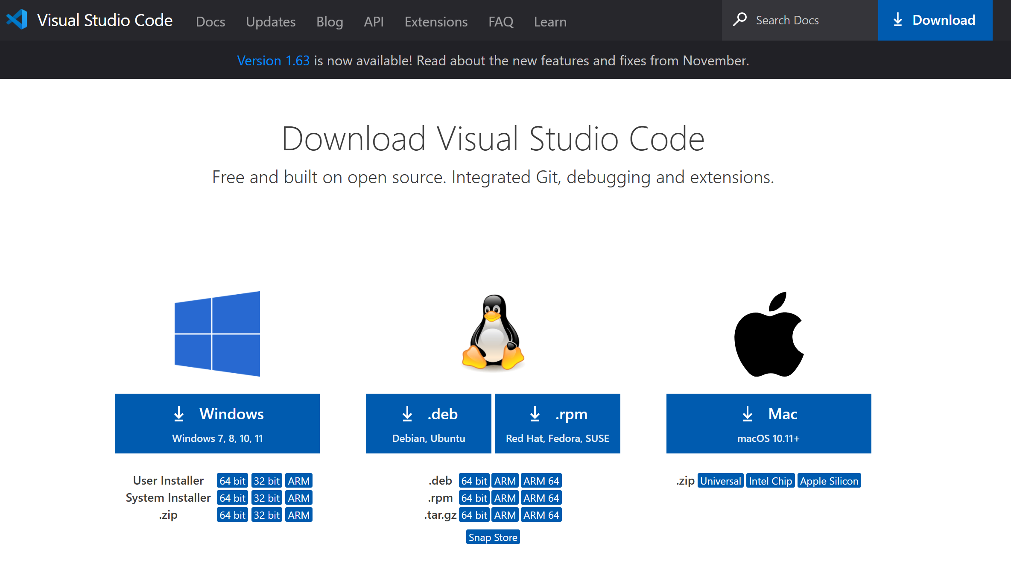Screen dimensions: 1011x573
Task: Download the .rpm package for Red Hat
Action: 558,424
